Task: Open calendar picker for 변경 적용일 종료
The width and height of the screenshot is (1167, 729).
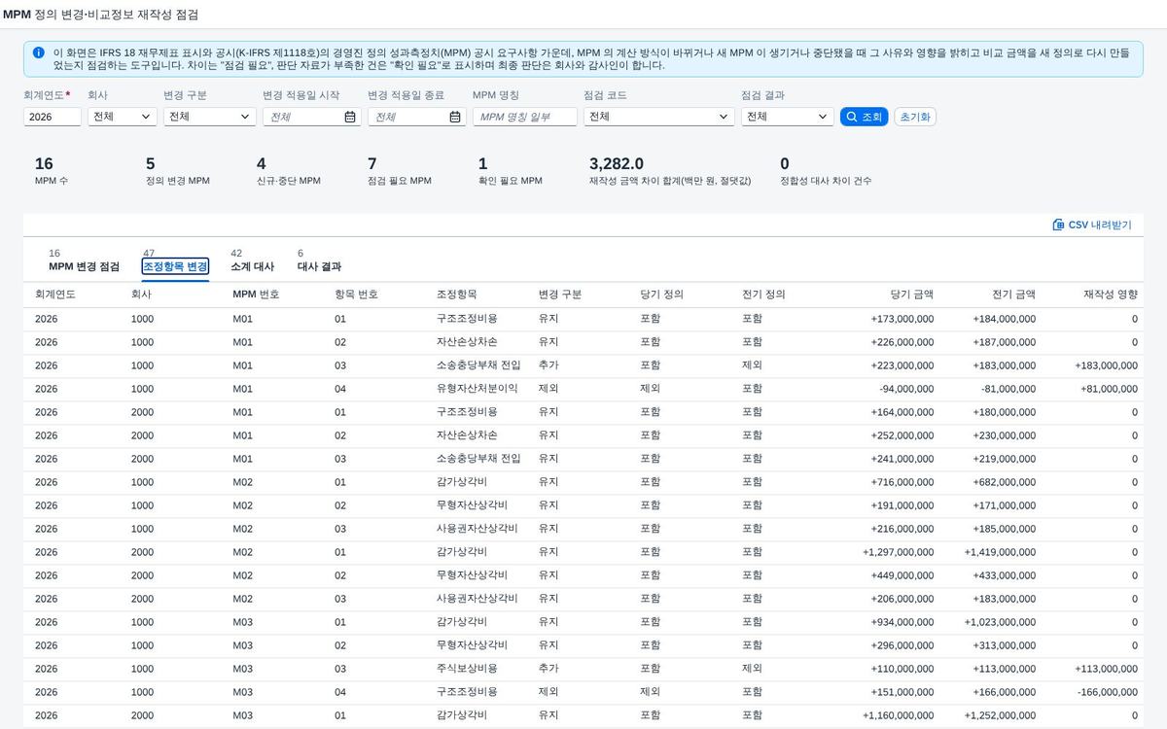Action: (455, 117)
